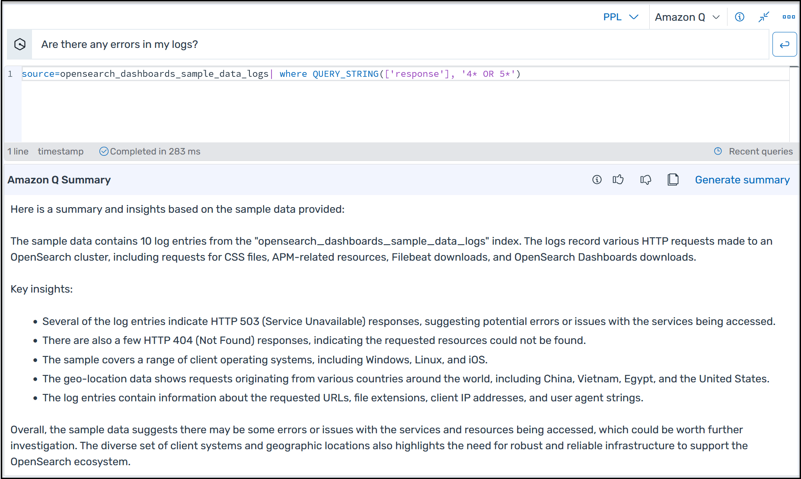Click the clock icon beside Recent queries

pyautogui.click(x=718, y=151)
